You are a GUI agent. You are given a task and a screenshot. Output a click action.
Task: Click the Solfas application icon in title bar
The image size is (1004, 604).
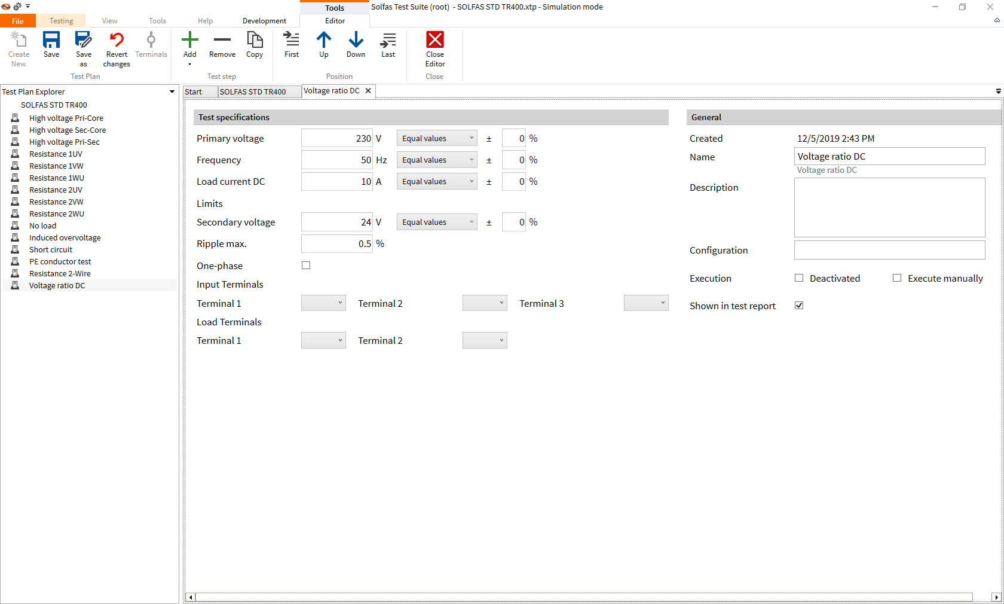point(6,7)
